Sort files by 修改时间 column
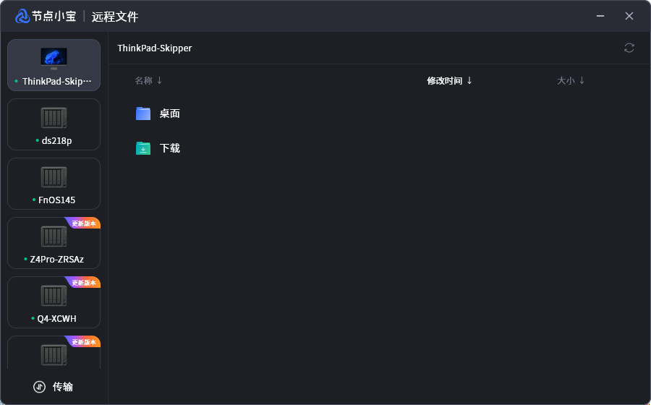 450,80
